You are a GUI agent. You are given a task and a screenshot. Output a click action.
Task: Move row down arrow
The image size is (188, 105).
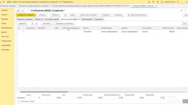(x=36, y=23)
